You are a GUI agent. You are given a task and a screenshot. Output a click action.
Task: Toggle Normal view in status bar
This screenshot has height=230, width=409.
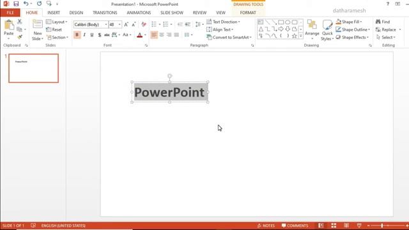click(x=321, y=226)
